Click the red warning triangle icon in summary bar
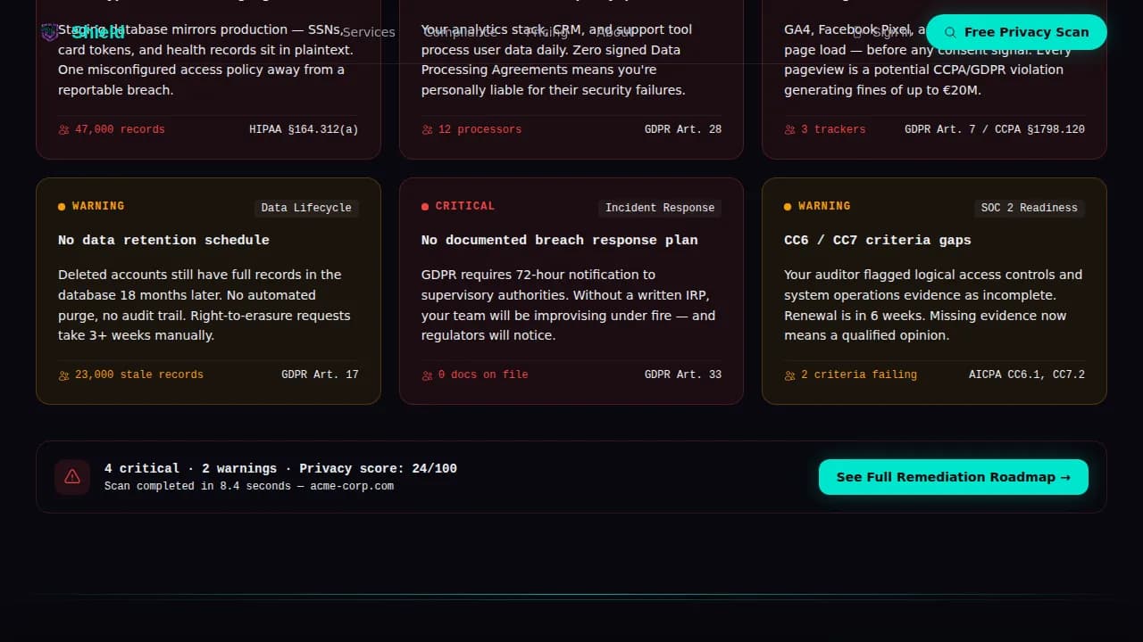The height and width of the screenshot is (642, 1143). click(72, 477)
